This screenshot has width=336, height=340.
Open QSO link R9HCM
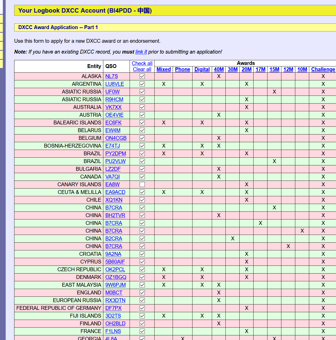114,99
